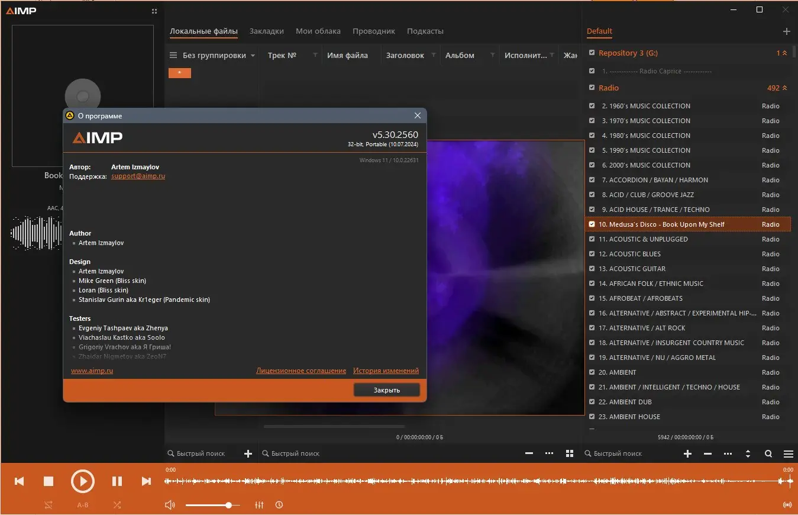Collapse the Radio group chevron
The image size is (798, 515).
pyautogui.click(x=785, y=88)
